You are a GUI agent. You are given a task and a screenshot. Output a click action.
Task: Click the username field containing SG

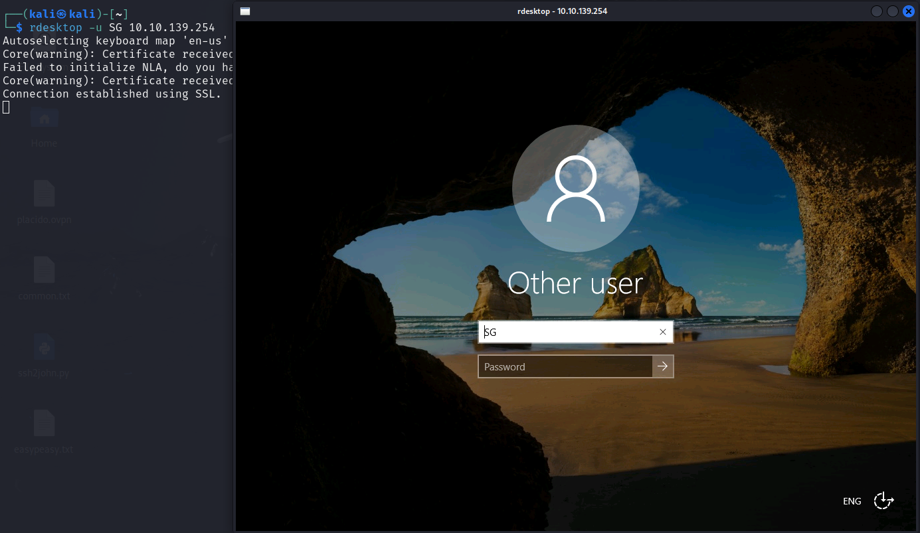[576, 332]
